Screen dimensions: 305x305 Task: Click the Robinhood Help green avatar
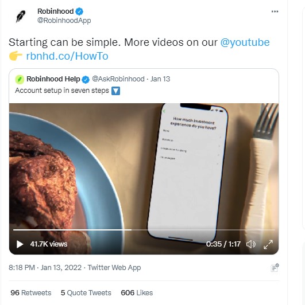(20, 79)
